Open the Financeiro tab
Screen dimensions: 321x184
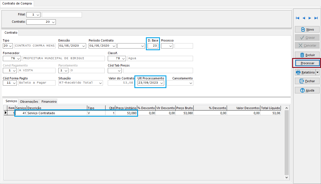[49, 102]
